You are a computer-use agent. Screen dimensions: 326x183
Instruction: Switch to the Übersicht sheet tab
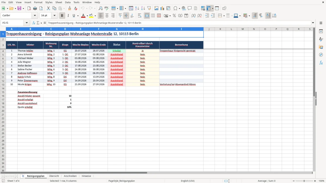[x=54, y=176]
